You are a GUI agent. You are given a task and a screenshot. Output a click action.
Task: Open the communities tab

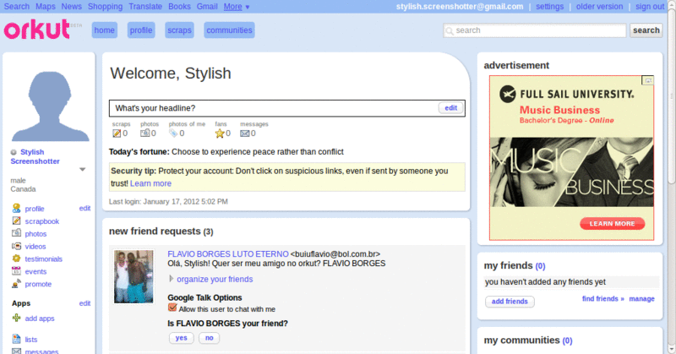point(229,30)
